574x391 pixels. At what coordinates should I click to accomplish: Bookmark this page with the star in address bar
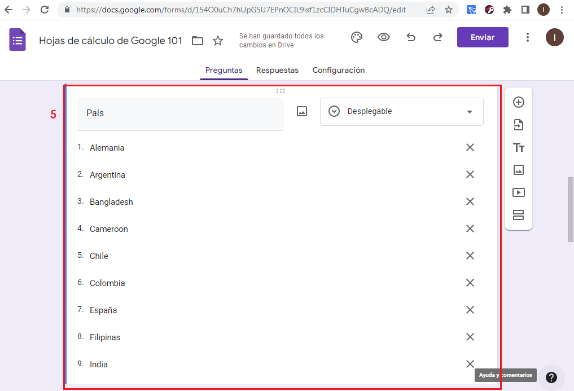point(449,10)
